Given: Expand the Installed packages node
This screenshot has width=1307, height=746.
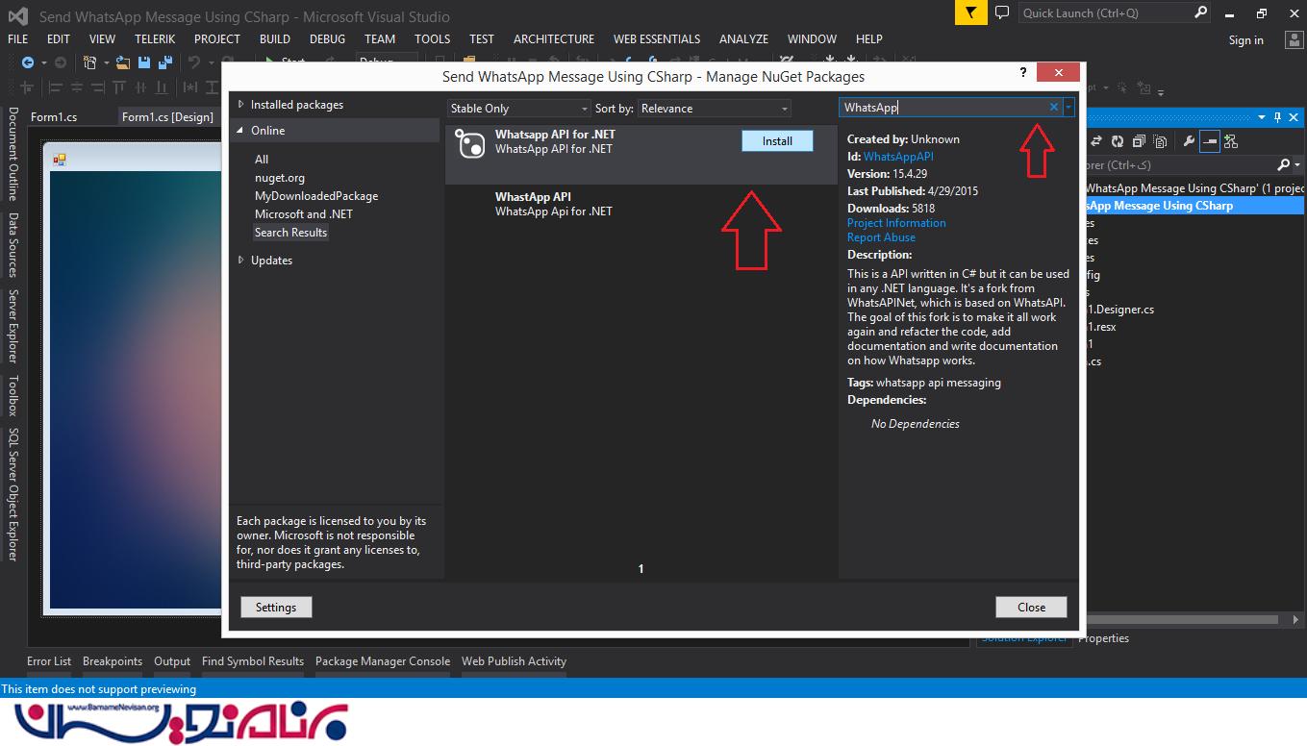Looking at the screenshot, I should (241, 105).
